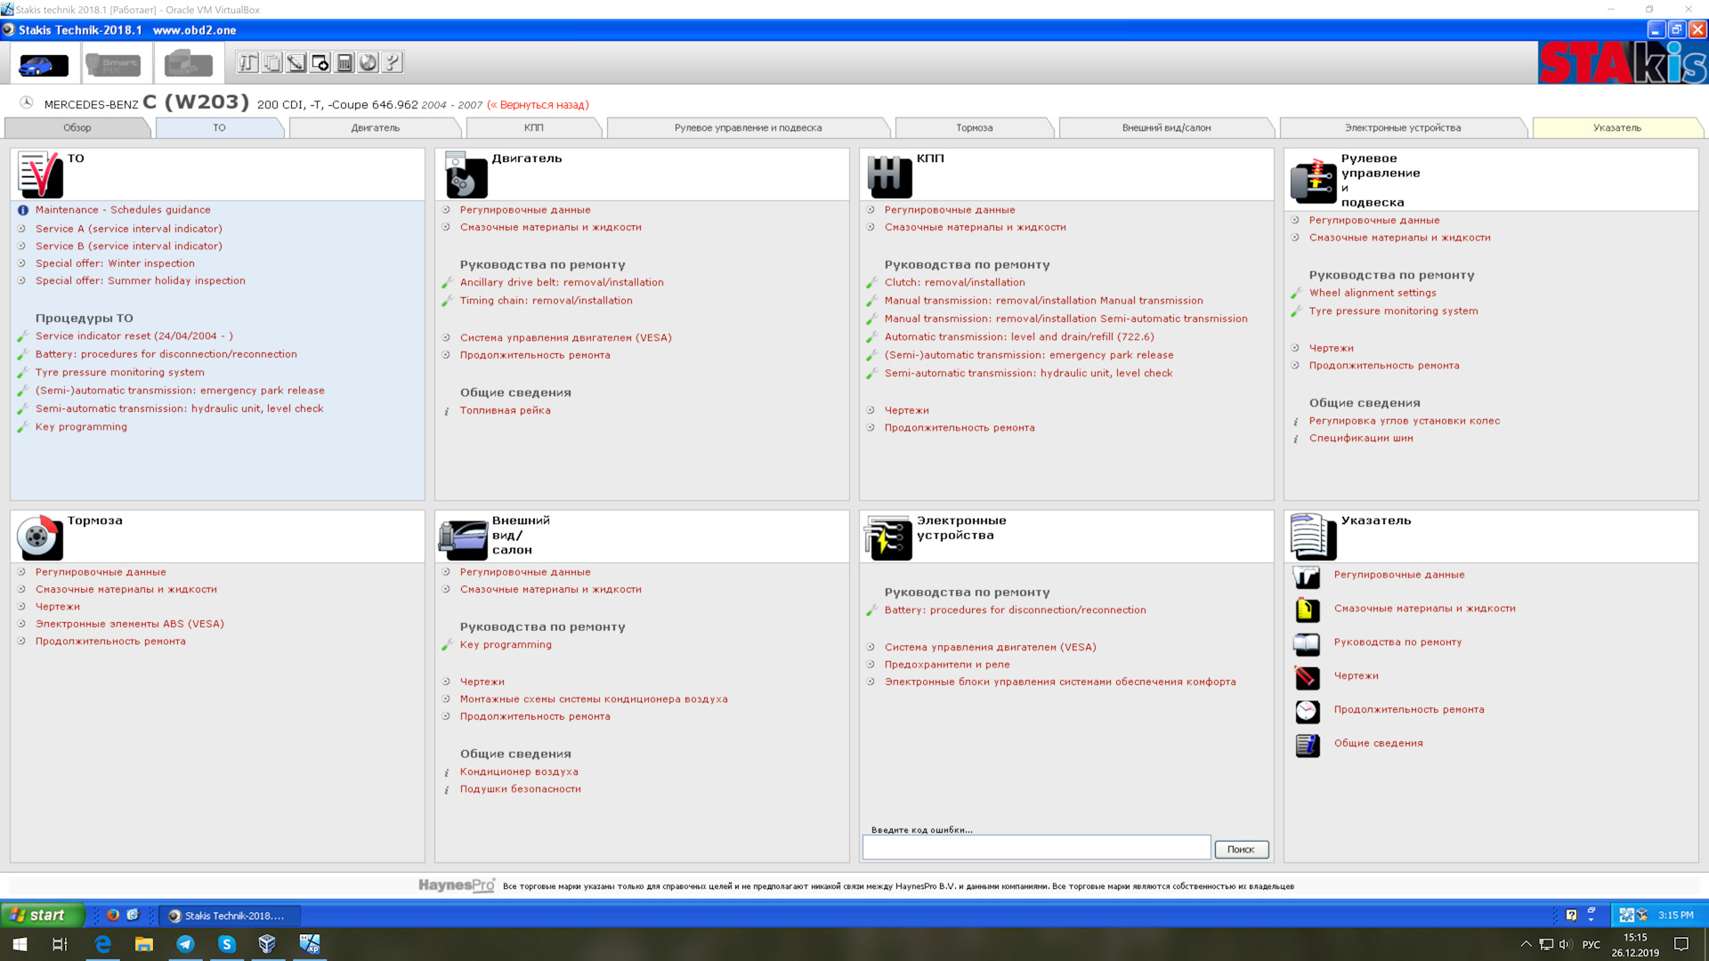Open Microsoft Edge from Windows taskbar
Image resolution: width=1709 pixels, height=961 pixels.
(102, 944)
